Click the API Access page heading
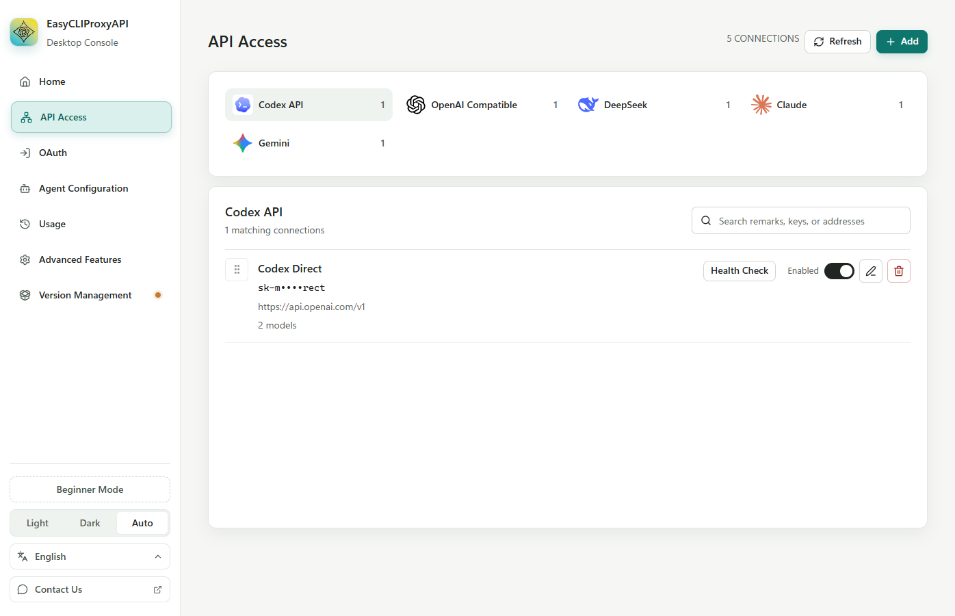Image resolution: width=955 pixels, height=616 pixels. (x=248, y=42)
